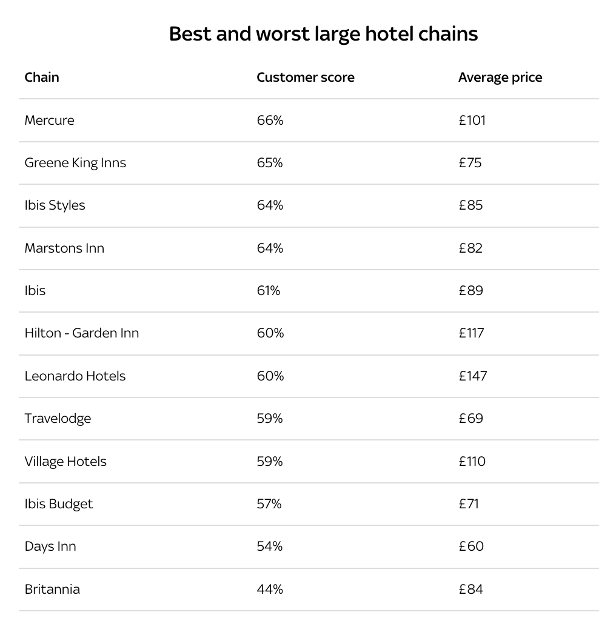Screen dimensions: 599x618
Task: Click the Ibis Styles chain name
Action: coord(55,205)
